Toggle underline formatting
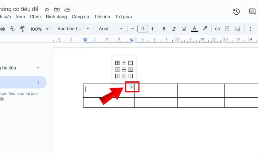Screen dimensions: 258x153 (184, 29)
